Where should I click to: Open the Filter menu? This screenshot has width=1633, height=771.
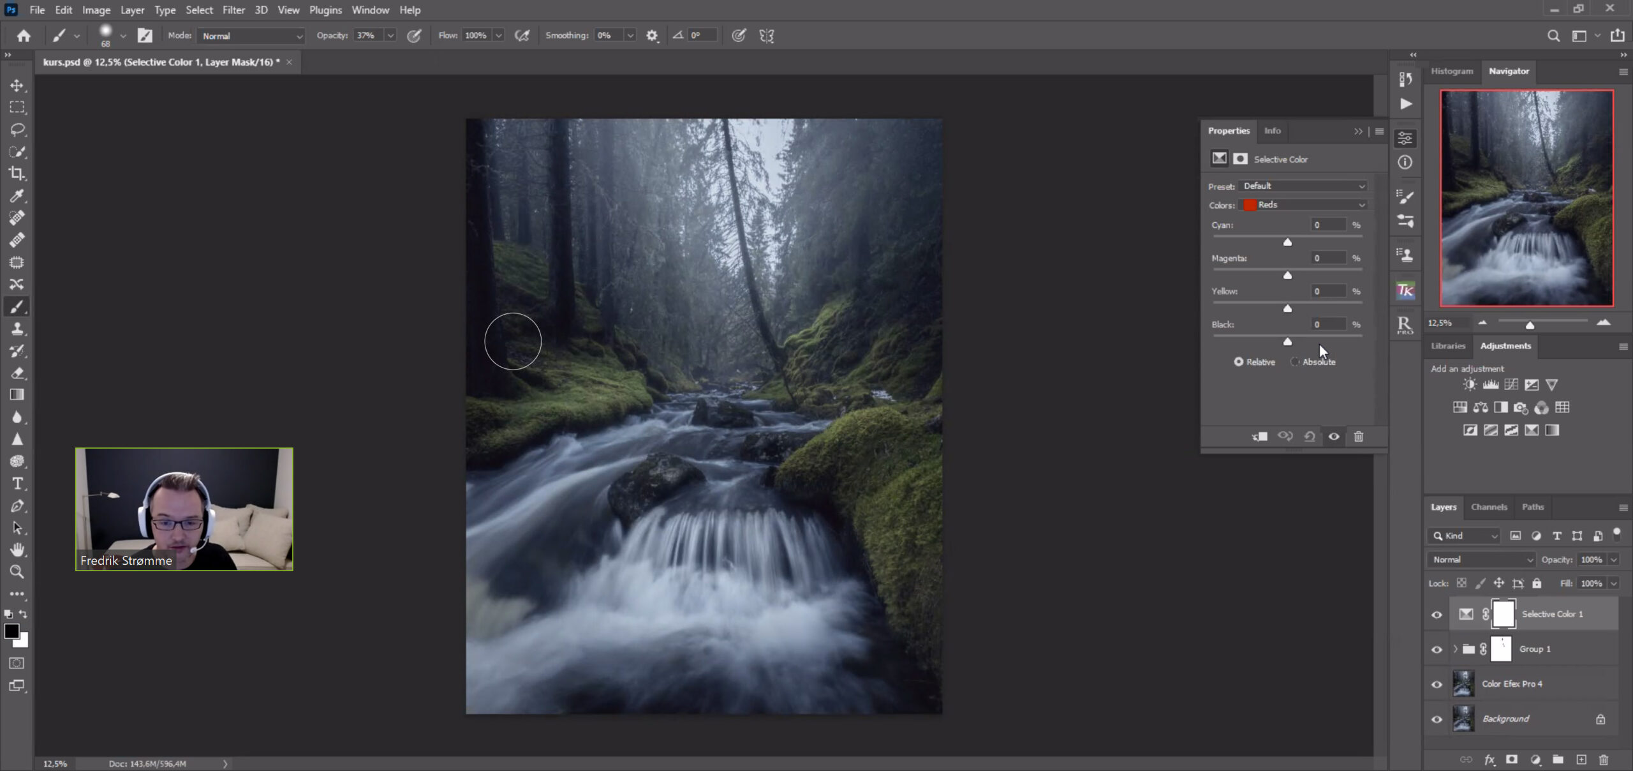233,10
